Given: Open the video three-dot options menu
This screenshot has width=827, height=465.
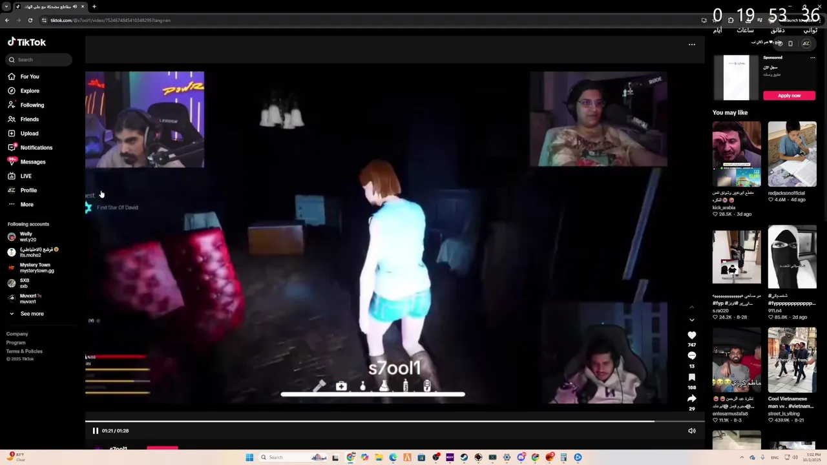Looking at the screenshot, I should coord(692,45).
